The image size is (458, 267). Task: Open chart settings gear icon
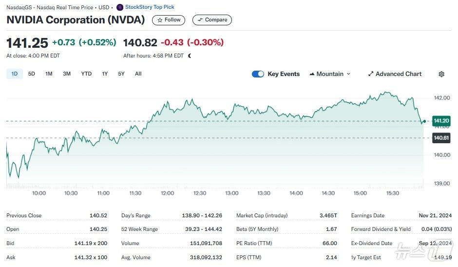[441, 74]
